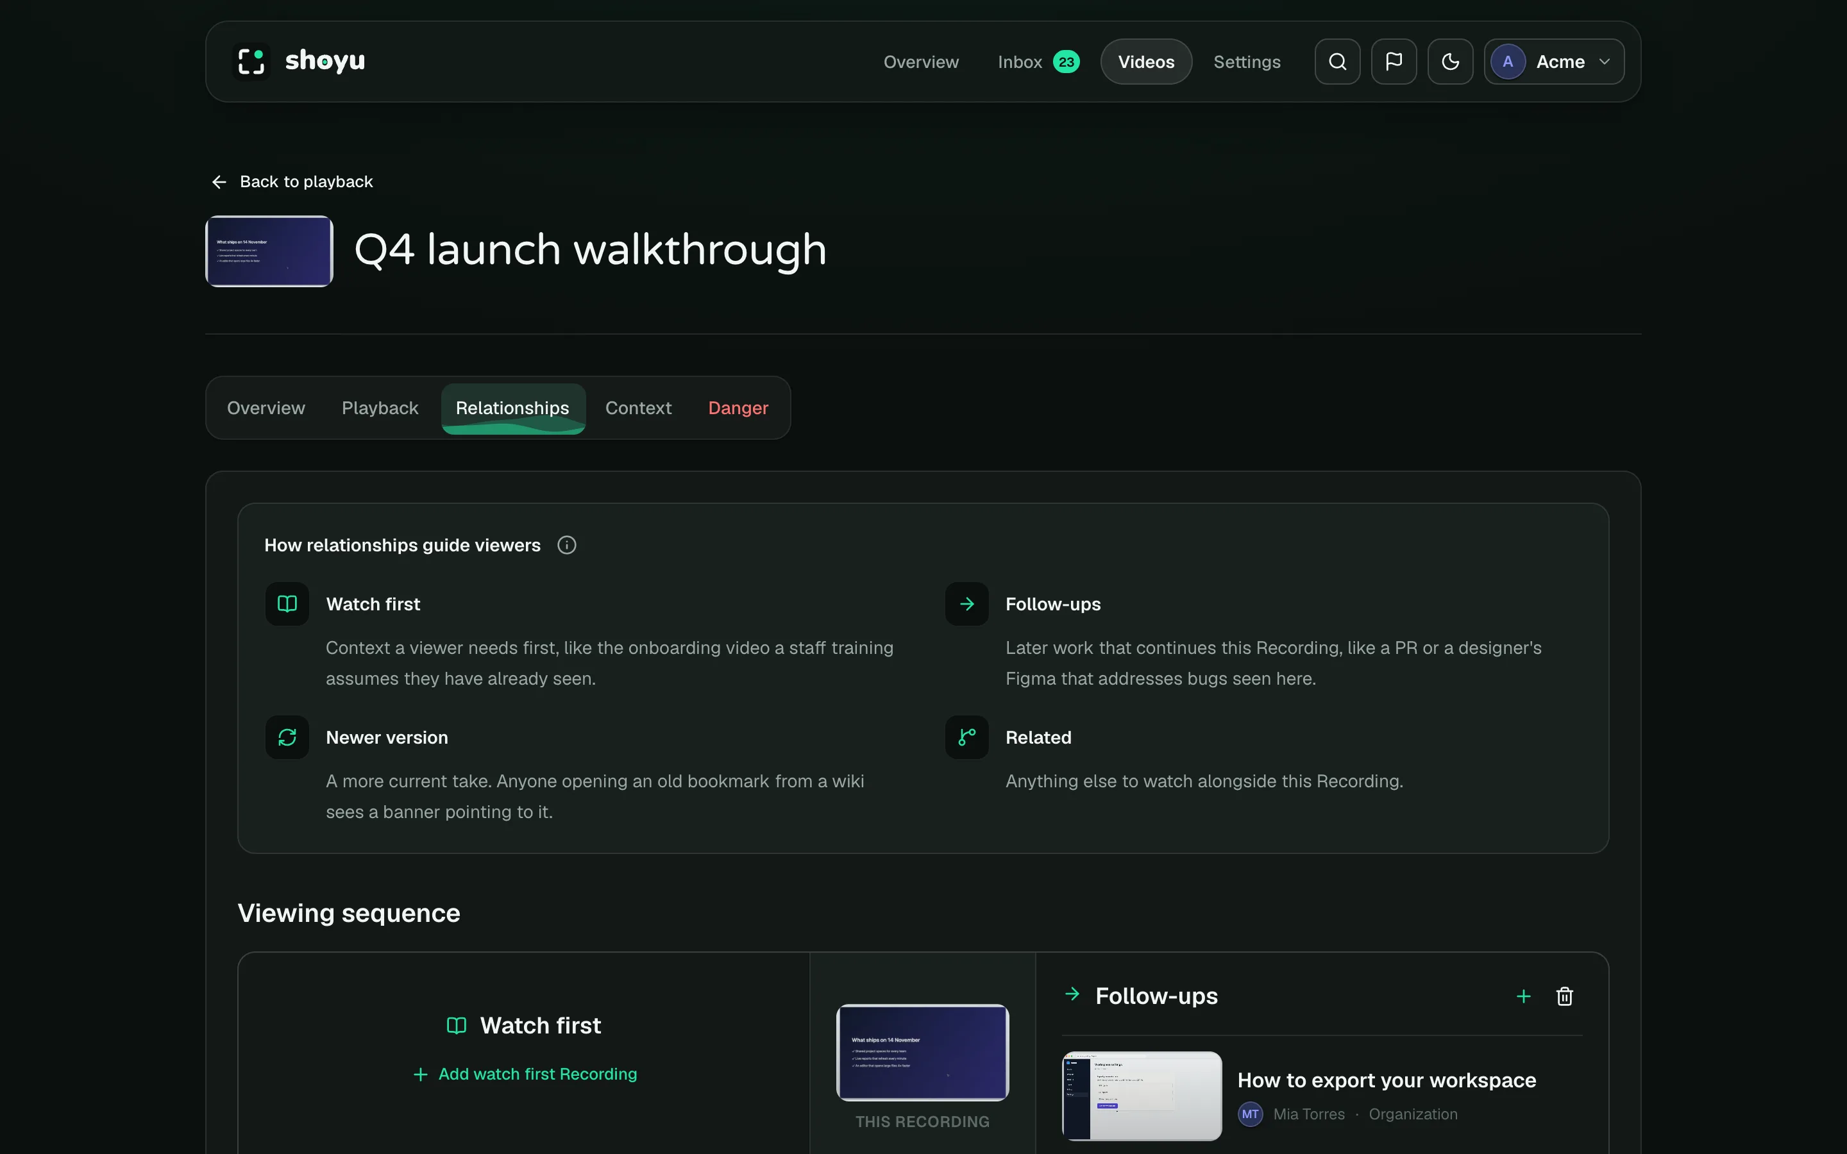The height and width of the screenshot is (1154, 1847).
Task: Open the Acme workspace dropdown
Action: point(1554,62)
